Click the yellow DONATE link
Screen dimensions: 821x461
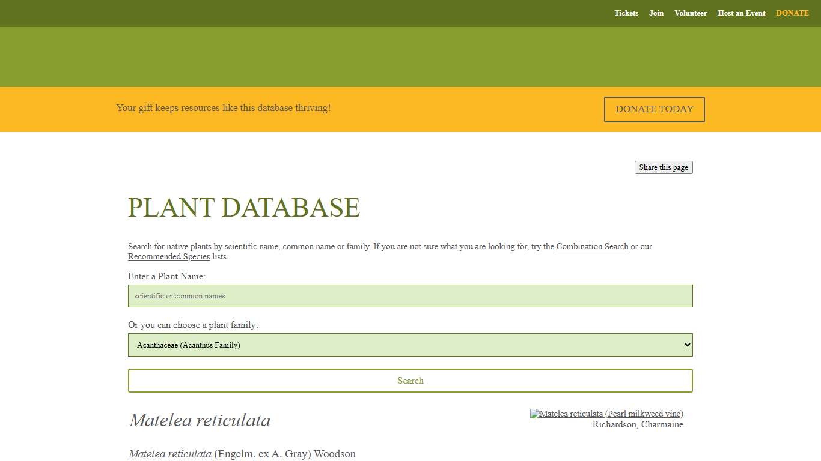[x=792, y=13]
